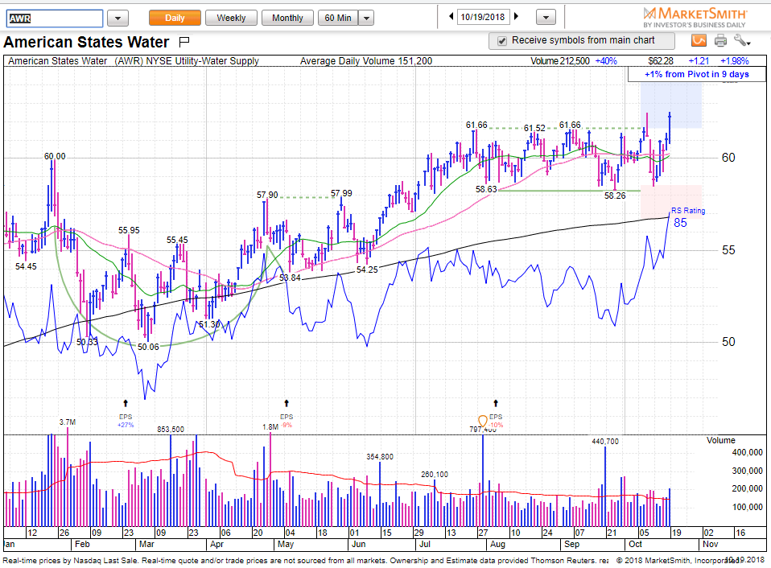Click the Aug month label on timeline
771x568 pixels.
pyautogui.click(x=497, y=544)
